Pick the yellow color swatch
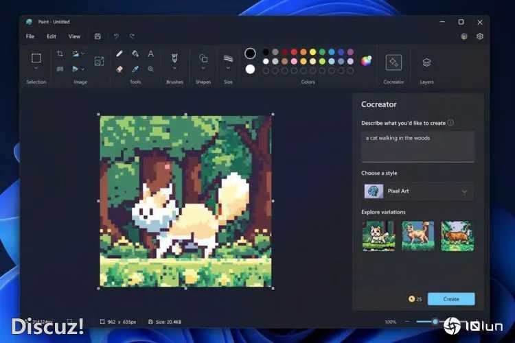 (312, 52)
